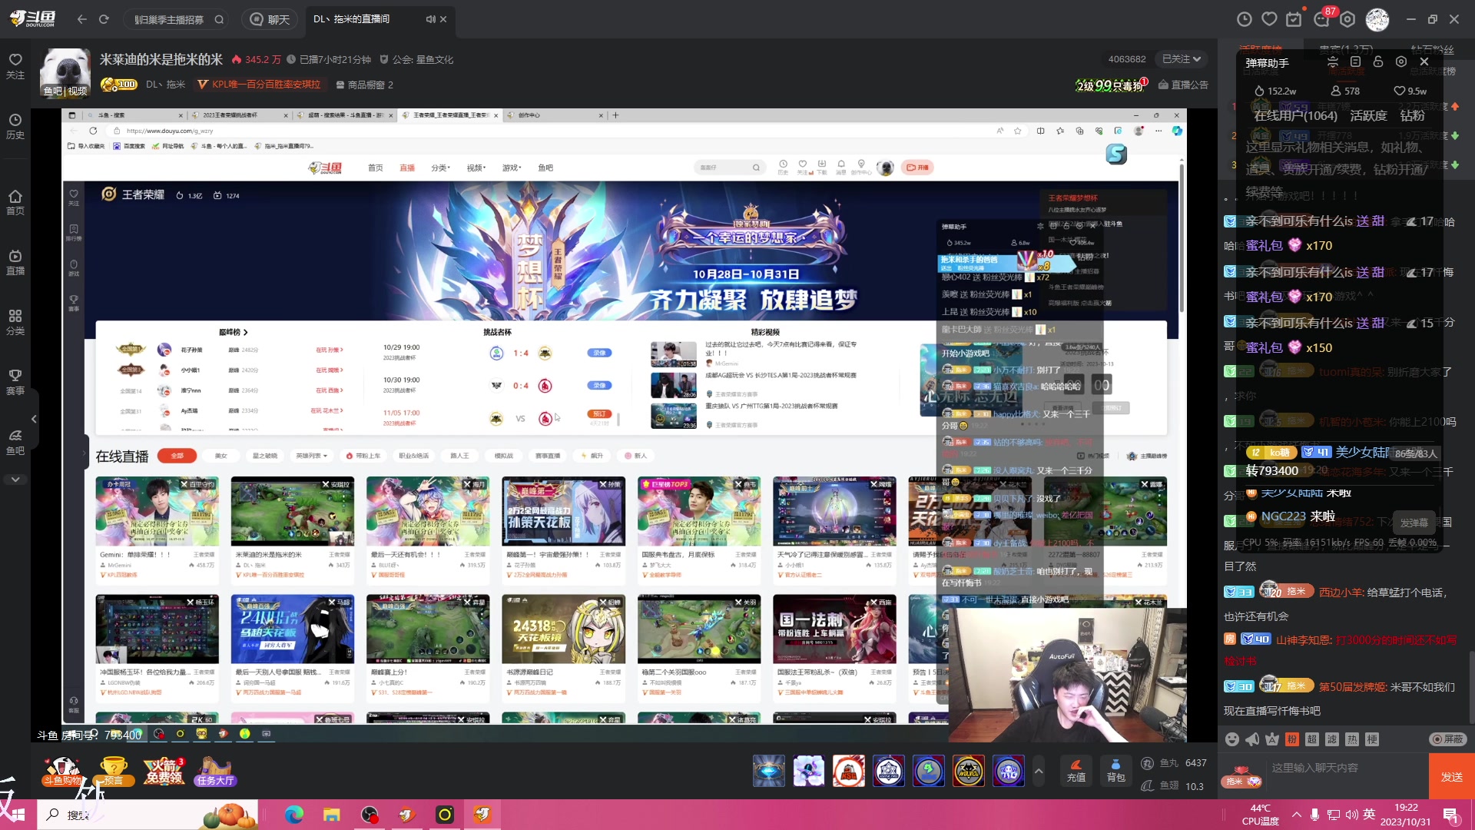This screenshot has width=1475, height=830.
Task: Open 弹幕助手 settings gear icon
Action: click(1401, 62)
